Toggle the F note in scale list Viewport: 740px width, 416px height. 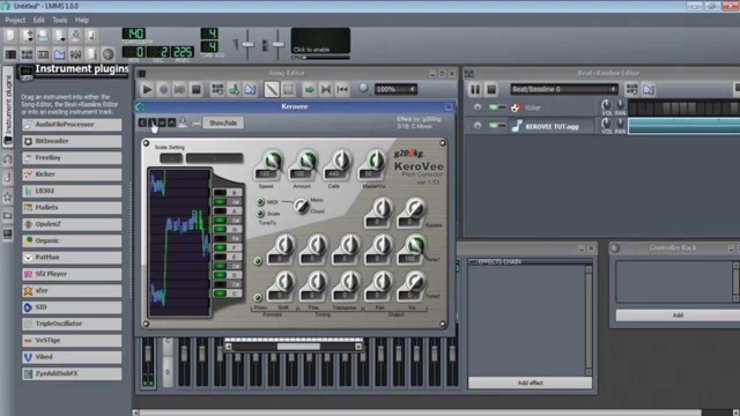[x=227, y=248]
